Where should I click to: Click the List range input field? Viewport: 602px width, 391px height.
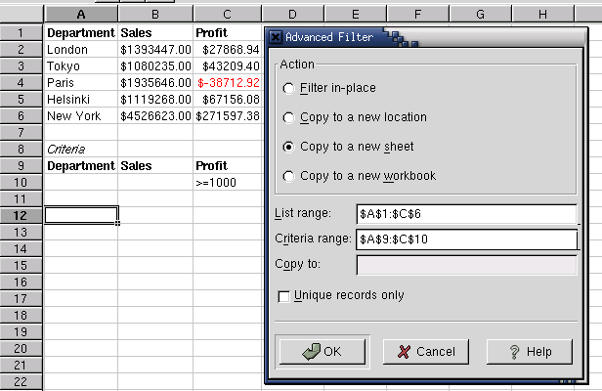[x=466, y=214]
